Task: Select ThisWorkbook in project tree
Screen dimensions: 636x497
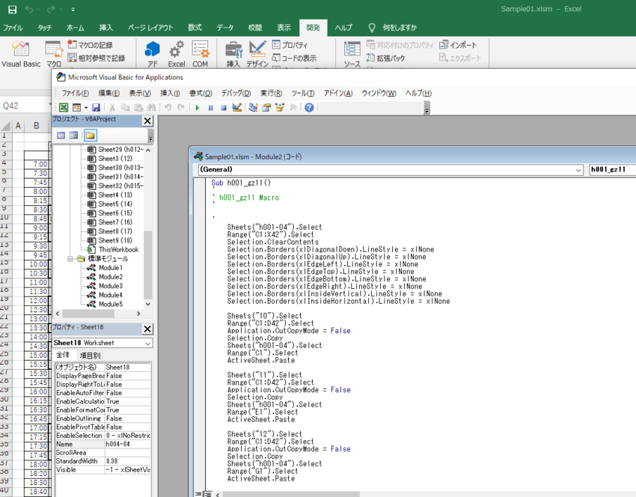Action: coord(118,249)
